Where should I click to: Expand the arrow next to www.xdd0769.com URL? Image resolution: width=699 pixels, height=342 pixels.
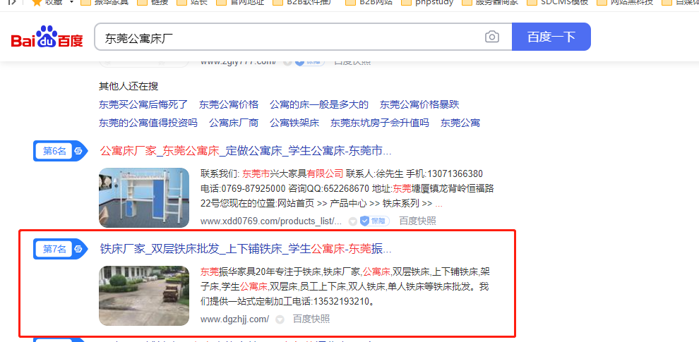point(351,221)
